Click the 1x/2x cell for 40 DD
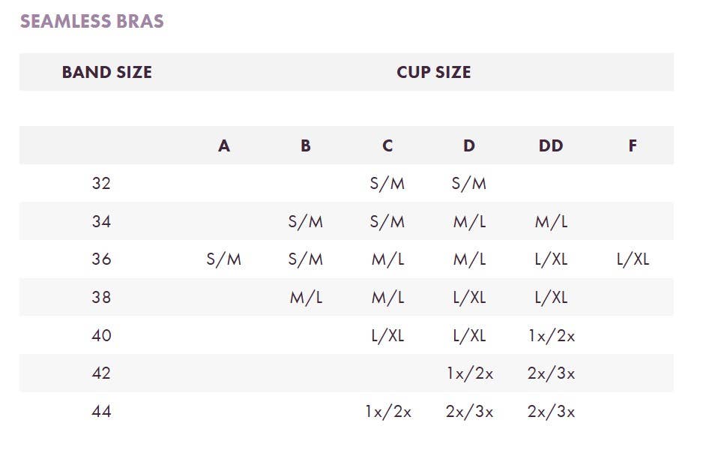 [x=552, y=335]
